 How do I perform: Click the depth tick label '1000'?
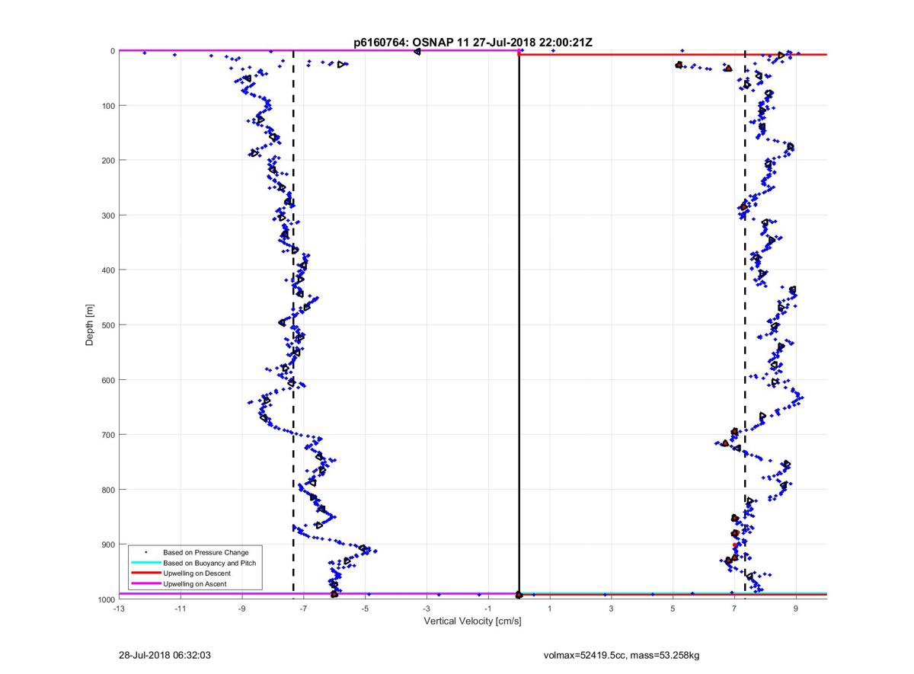[x=105, y=599]
